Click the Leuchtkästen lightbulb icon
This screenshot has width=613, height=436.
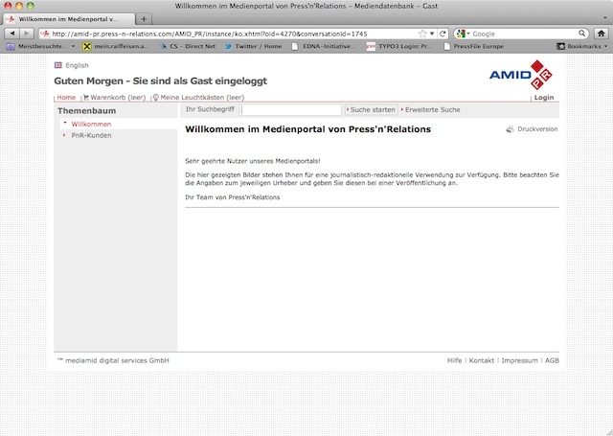(155, 98)
